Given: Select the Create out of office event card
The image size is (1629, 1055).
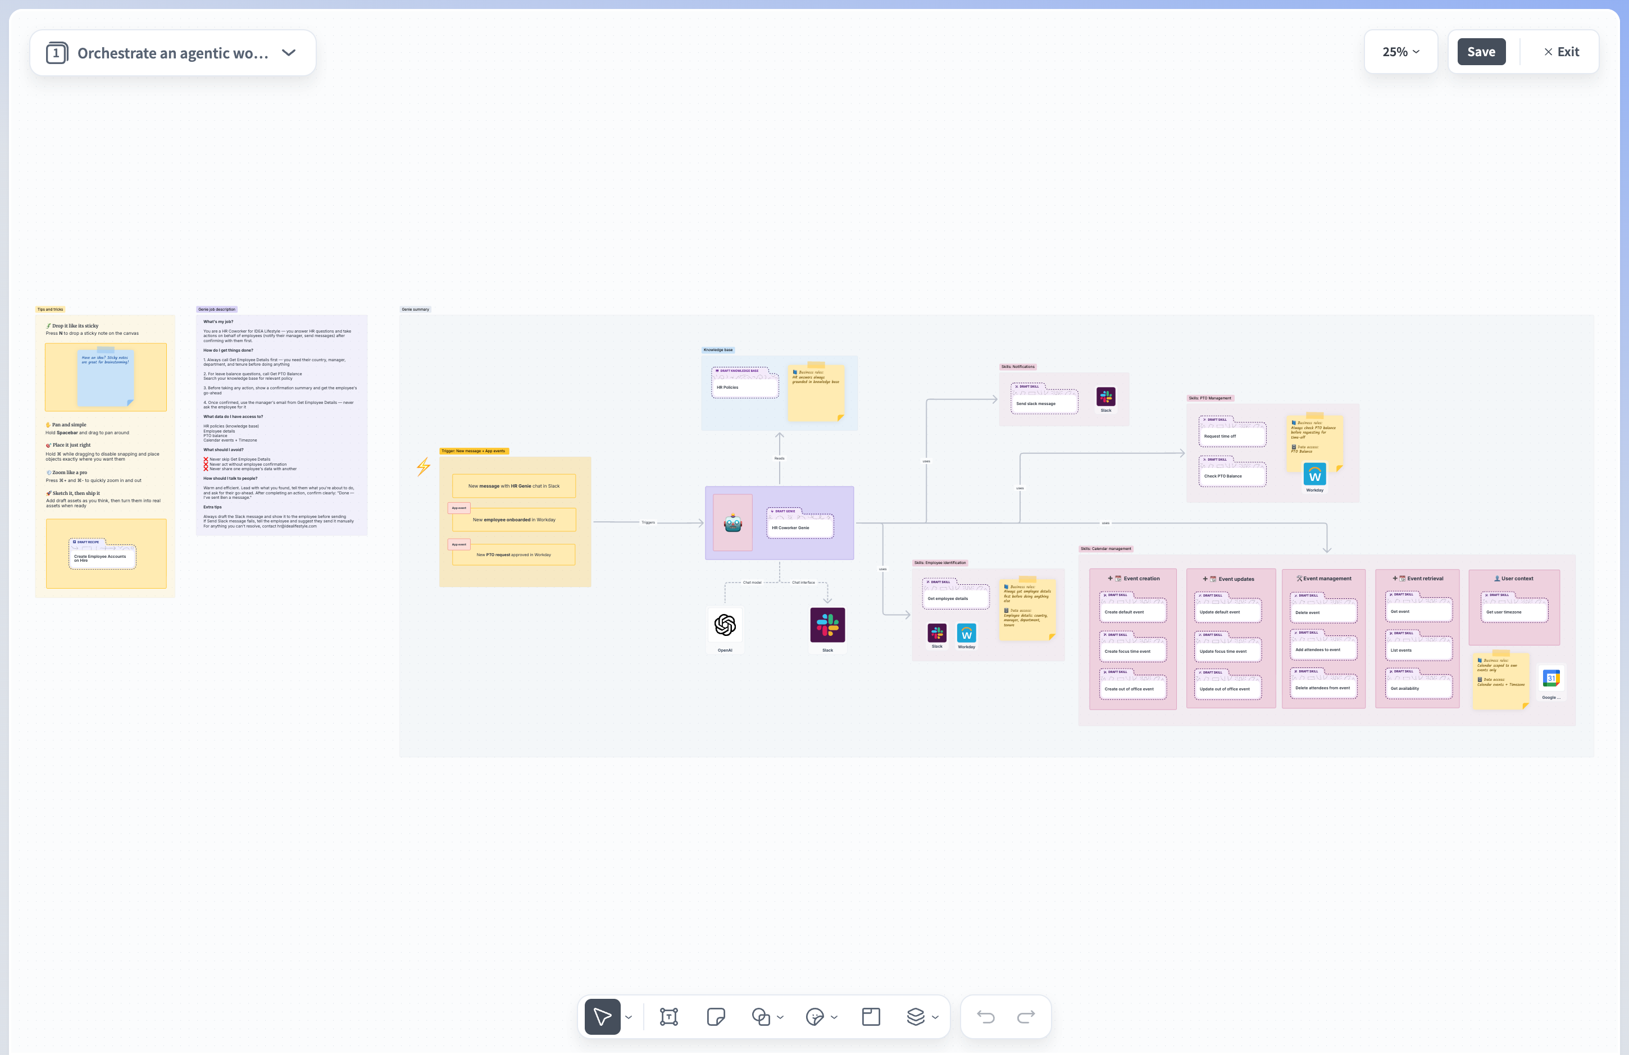Looking at the screenshot, I should (1133, 684).
